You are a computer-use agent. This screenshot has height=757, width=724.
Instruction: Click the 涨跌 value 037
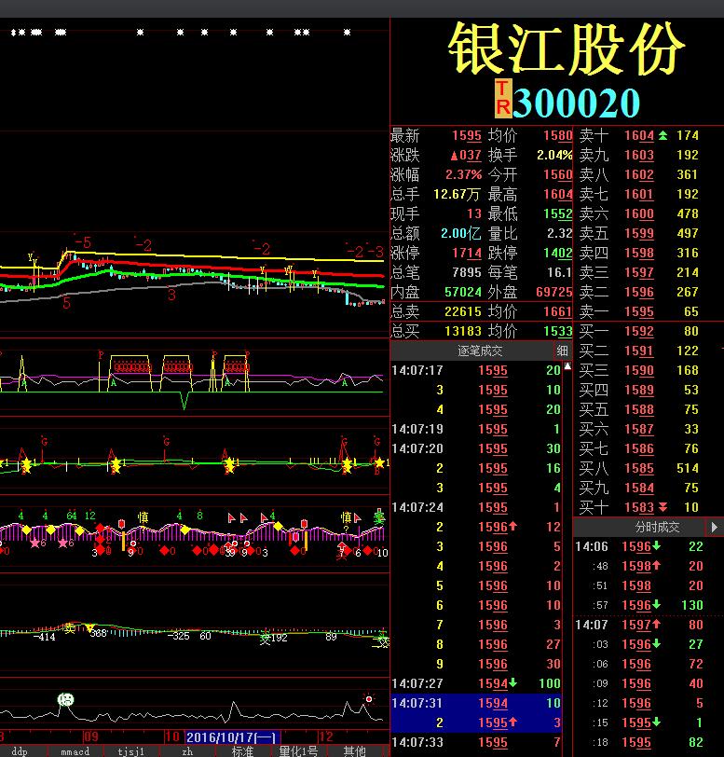click(x=466, y=156)
